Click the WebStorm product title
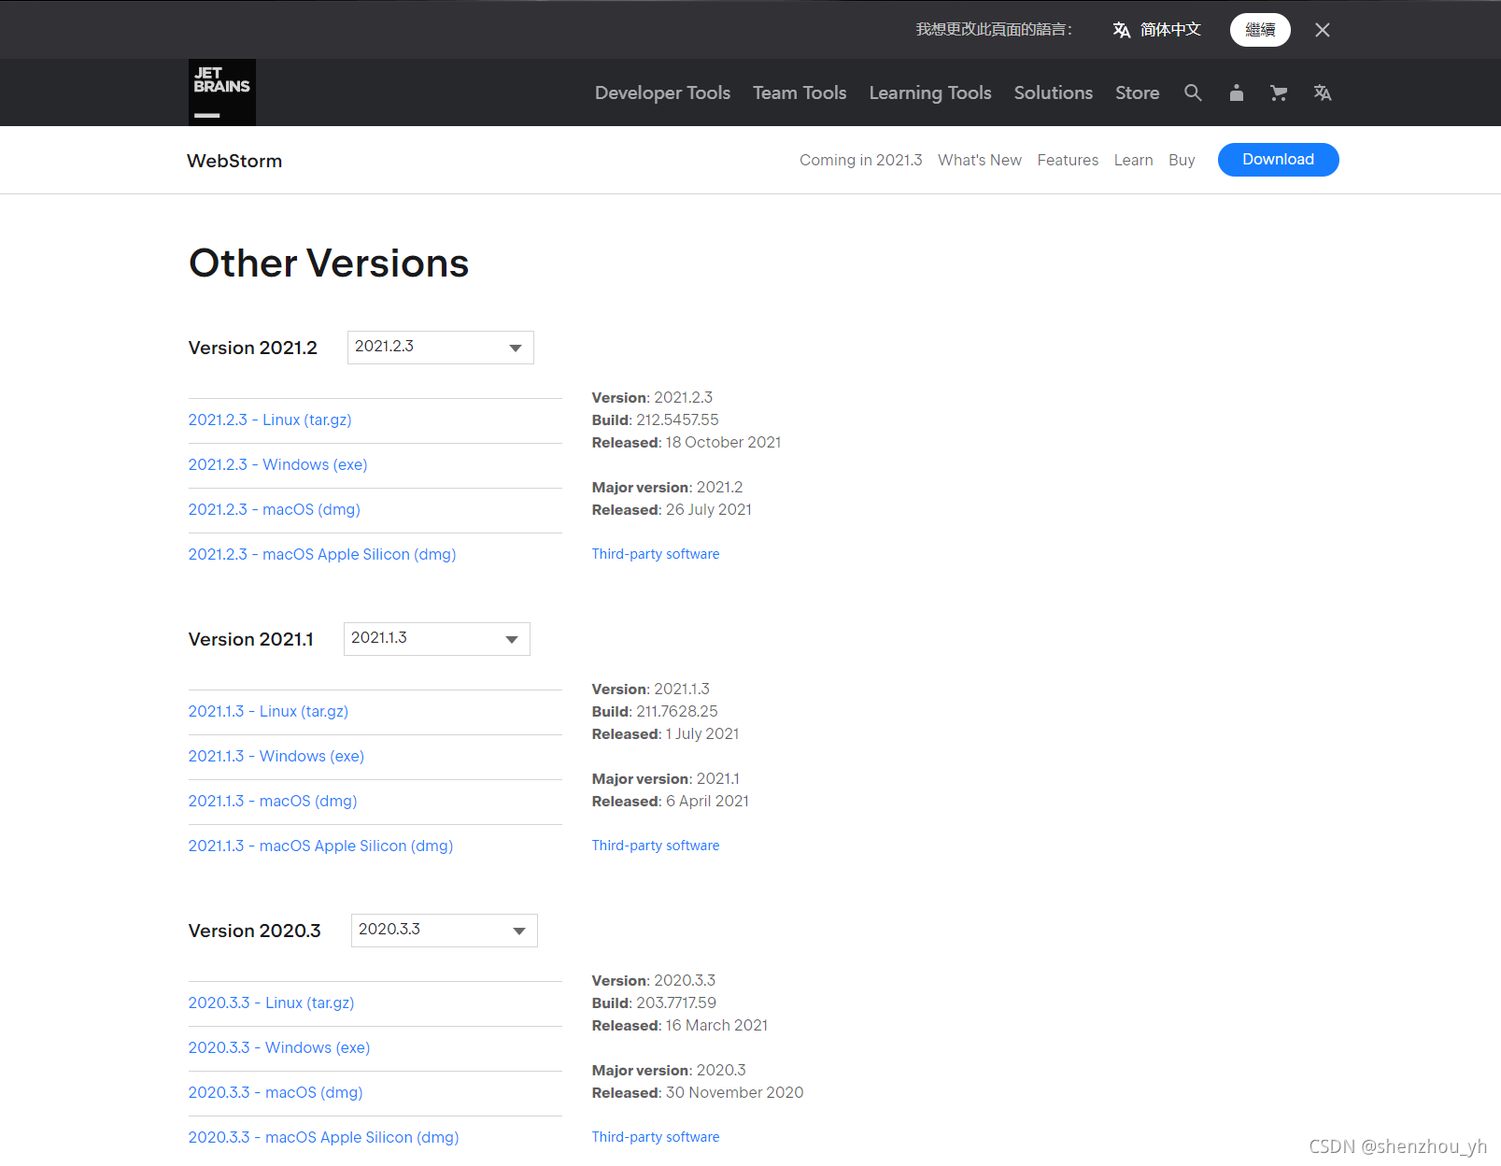1501x1166 pixels. tap(234, 161)
